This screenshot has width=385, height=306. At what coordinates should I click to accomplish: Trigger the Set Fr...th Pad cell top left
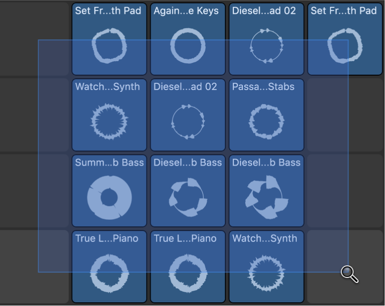click(x=109, y=38)
